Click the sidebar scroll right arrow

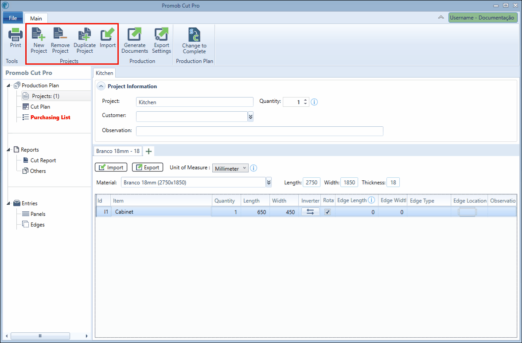[86, 336]
